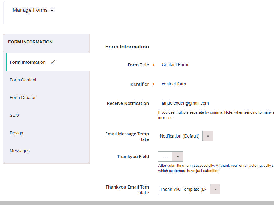Image resolution: width=274 pixels, height=205 pixels.
Task: Click the horizontal scrollbar at page bottom
Action: coord(137,203)
